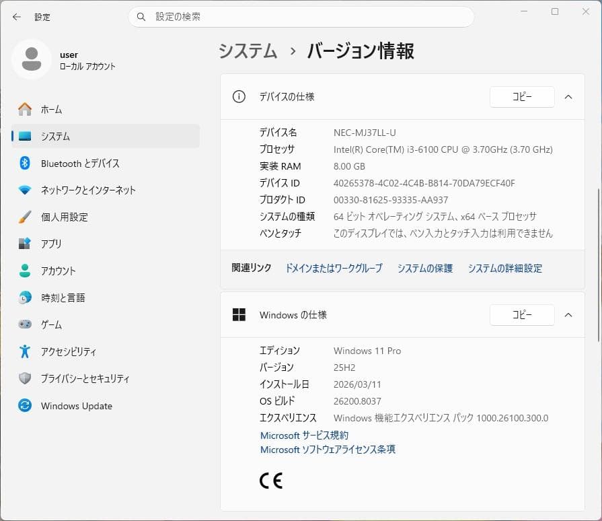The height and width of the screenshot is (521, 602).
Task: Click version value 25H2
Action: [344, 368]
